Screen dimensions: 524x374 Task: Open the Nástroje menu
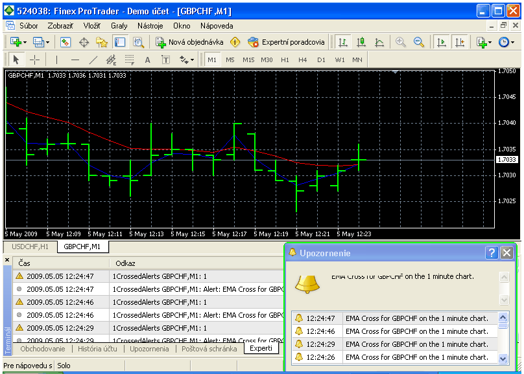(x=150, y=26)
